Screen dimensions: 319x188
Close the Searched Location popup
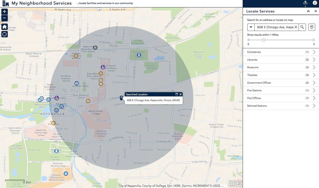point(180,94)
